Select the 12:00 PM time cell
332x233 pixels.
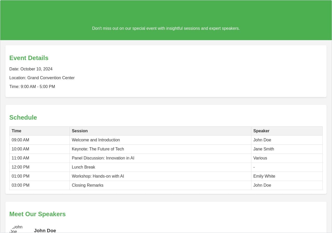[x=40, y=167]
